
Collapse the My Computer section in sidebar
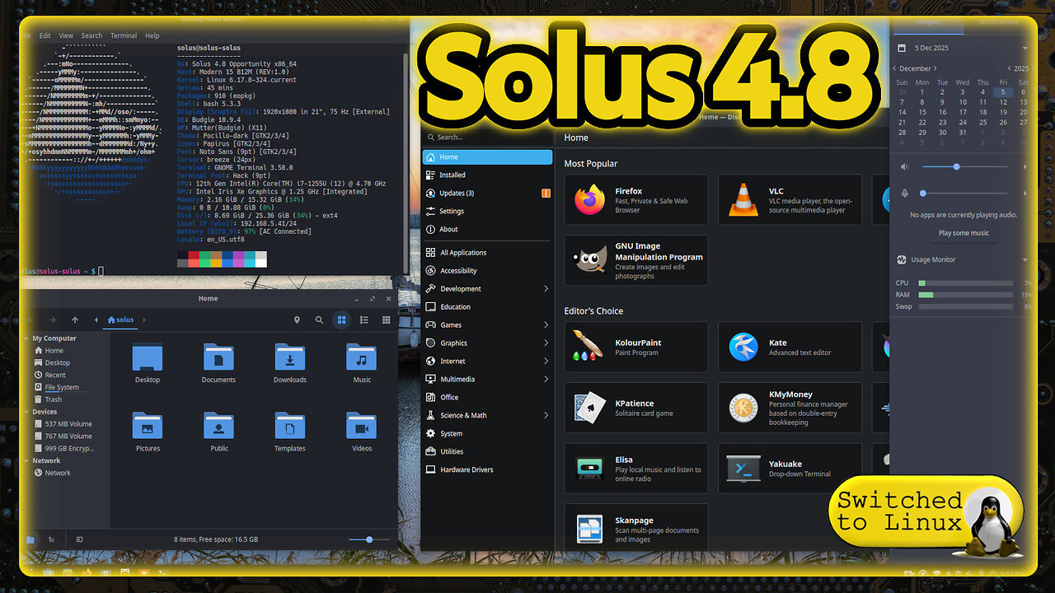pyautogui.click(x=28, y=339)
